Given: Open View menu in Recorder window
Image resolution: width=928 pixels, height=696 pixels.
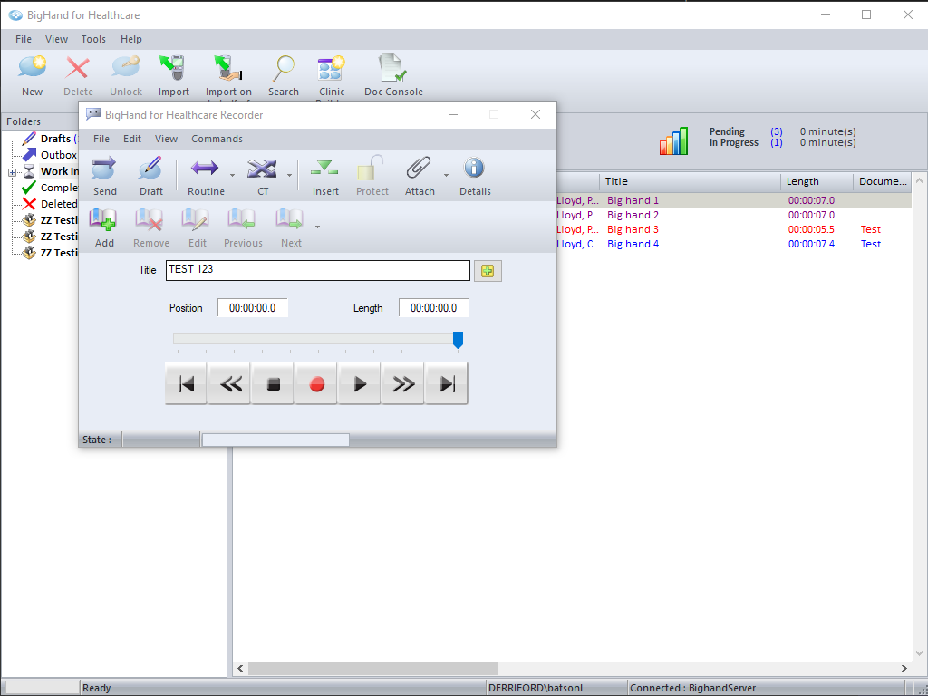Looking at the screenshot, I should (x=167, y=139).
